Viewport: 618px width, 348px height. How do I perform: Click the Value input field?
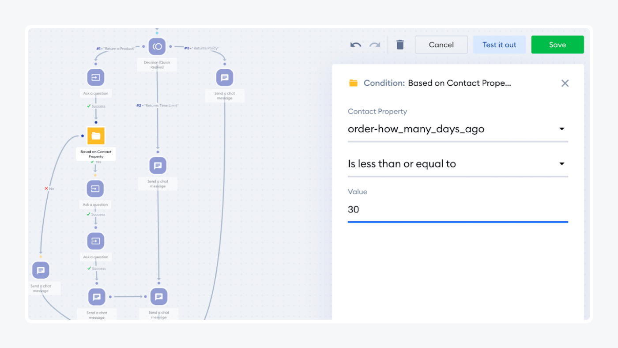coord(457,210)
